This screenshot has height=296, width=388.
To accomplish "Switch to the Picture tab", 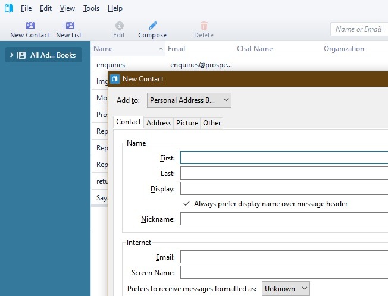I will click(187, 123).
